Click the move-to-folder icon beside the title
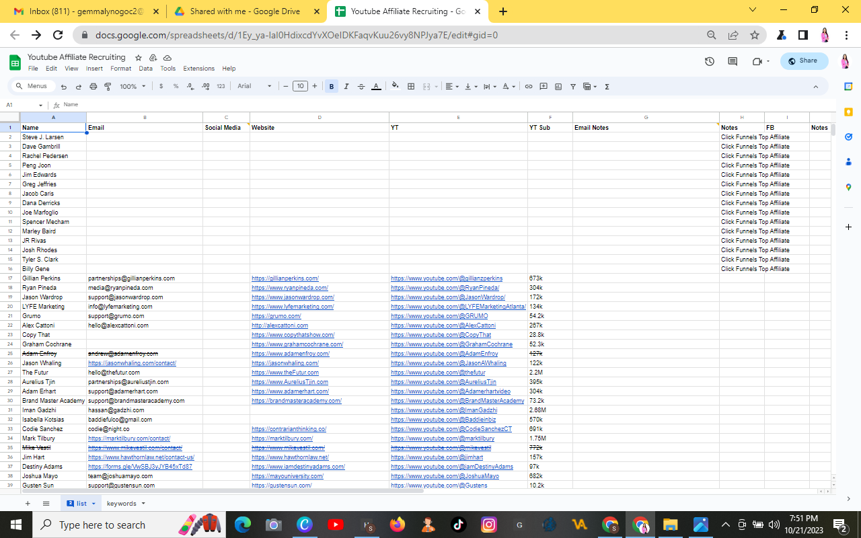Screen dimensions: 861x538 click(153, 58)
